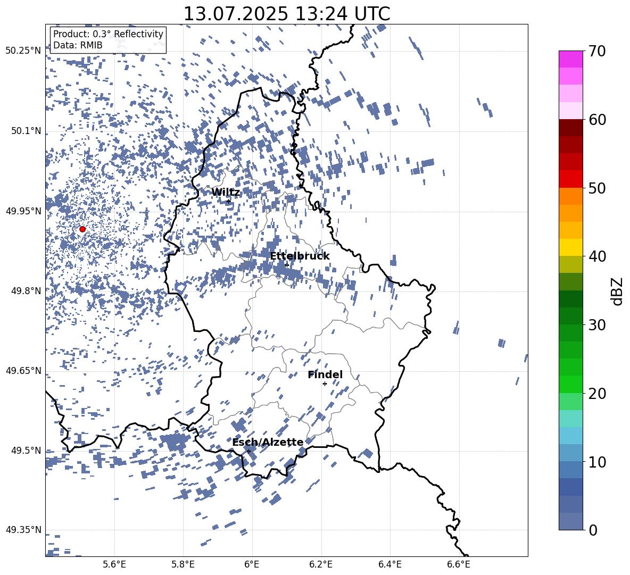Click the 5.8°E longitude label
The height and width of the screenshot is (575, 630).
pos(183,564)
